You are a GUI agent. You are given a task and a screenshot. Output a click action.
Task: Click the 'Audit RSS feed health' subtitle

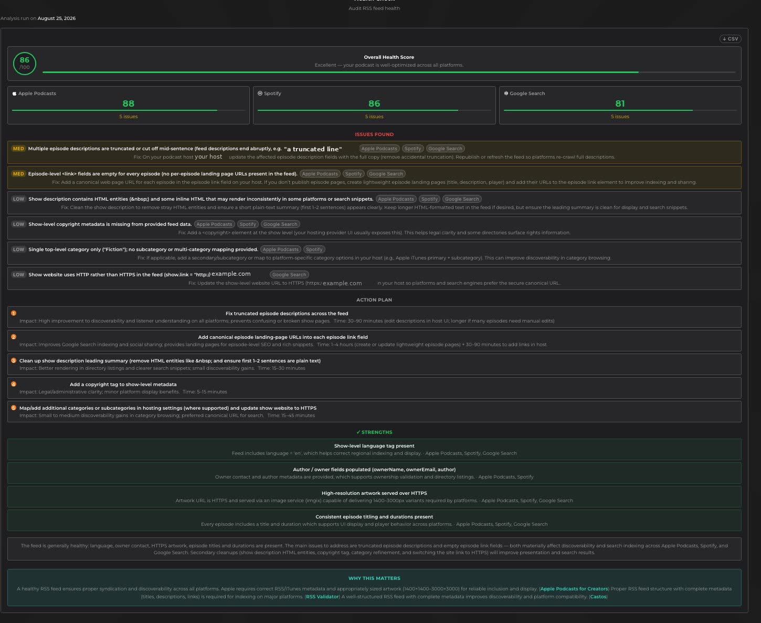pyautogui.click(x=374, y=8)
